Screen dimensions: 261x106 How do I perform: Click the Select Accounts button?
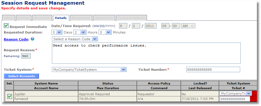click(x=21, y=76)
